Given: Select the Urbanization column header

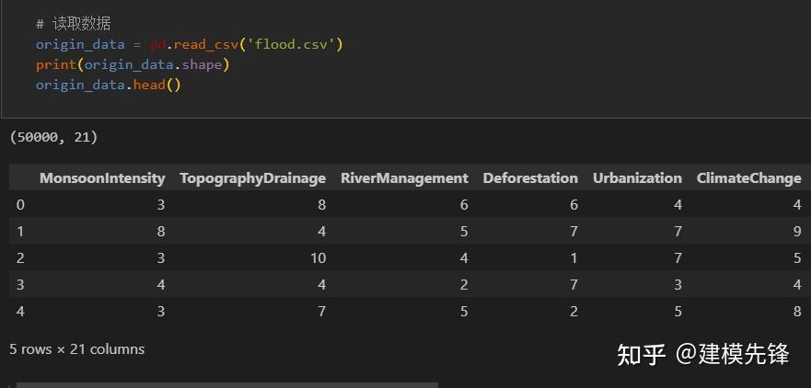Looking at the screenshot, I should coord(637,178).
